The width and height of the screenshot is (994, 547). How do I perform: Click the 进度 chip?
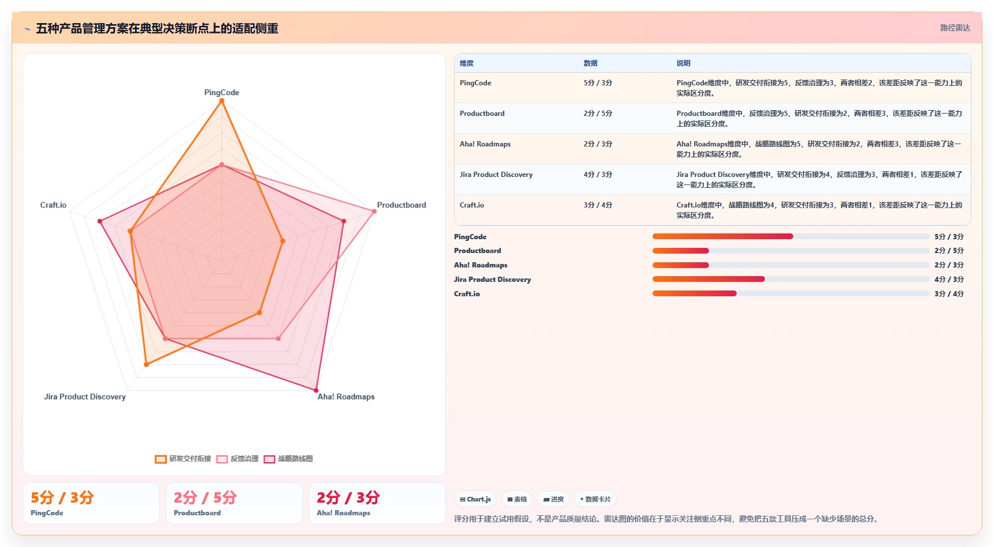553,499
